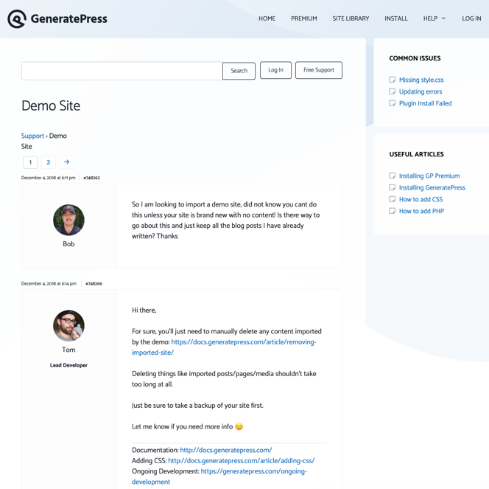Click the Demo Site page heading
The height and width of the screenshot is (489, 489).
51,106
